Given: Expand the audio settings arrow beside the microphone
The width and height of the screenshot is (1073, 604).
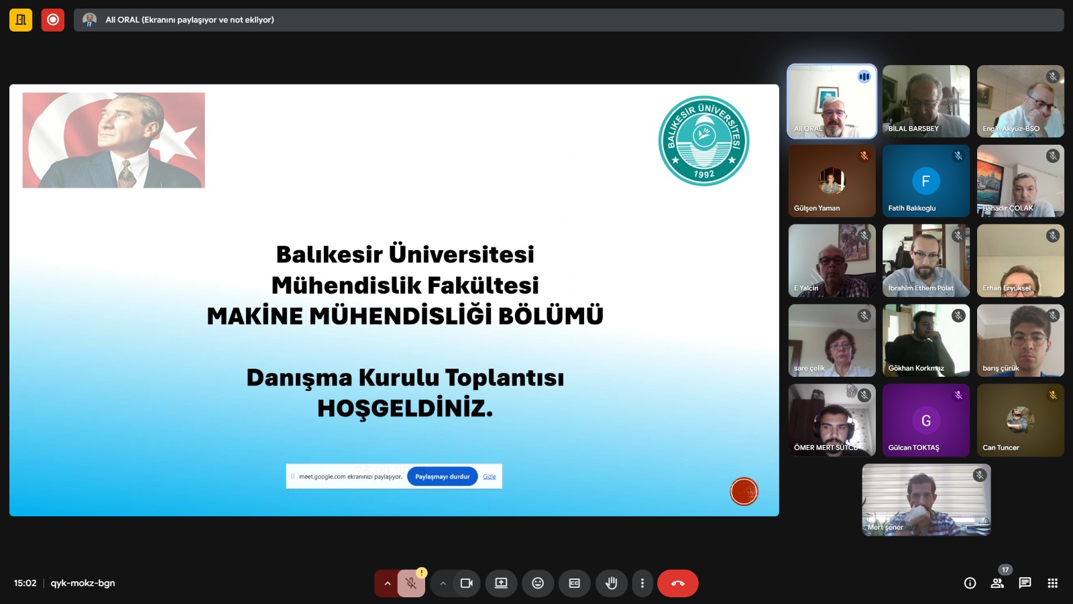Looking at the screenshot, I should tap(387, 583).
